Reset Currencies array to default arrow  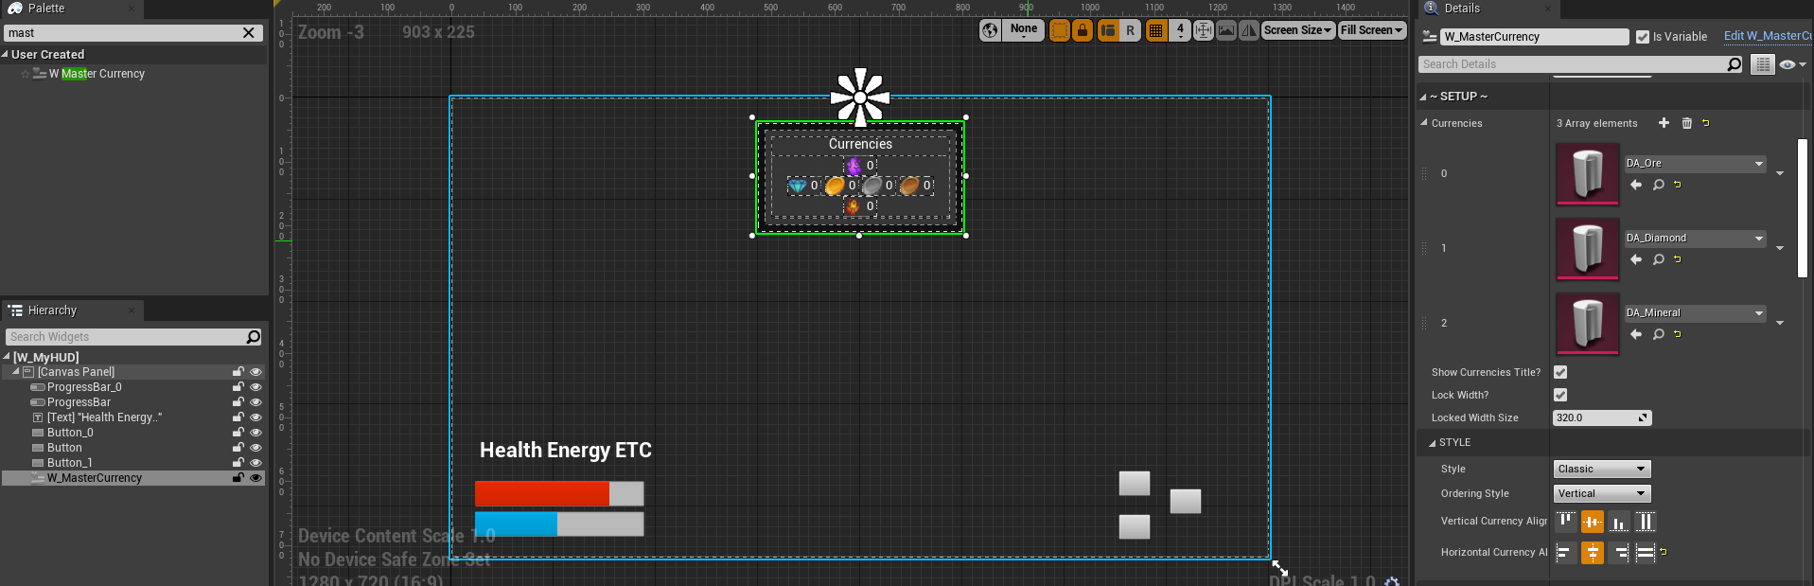1706,123
